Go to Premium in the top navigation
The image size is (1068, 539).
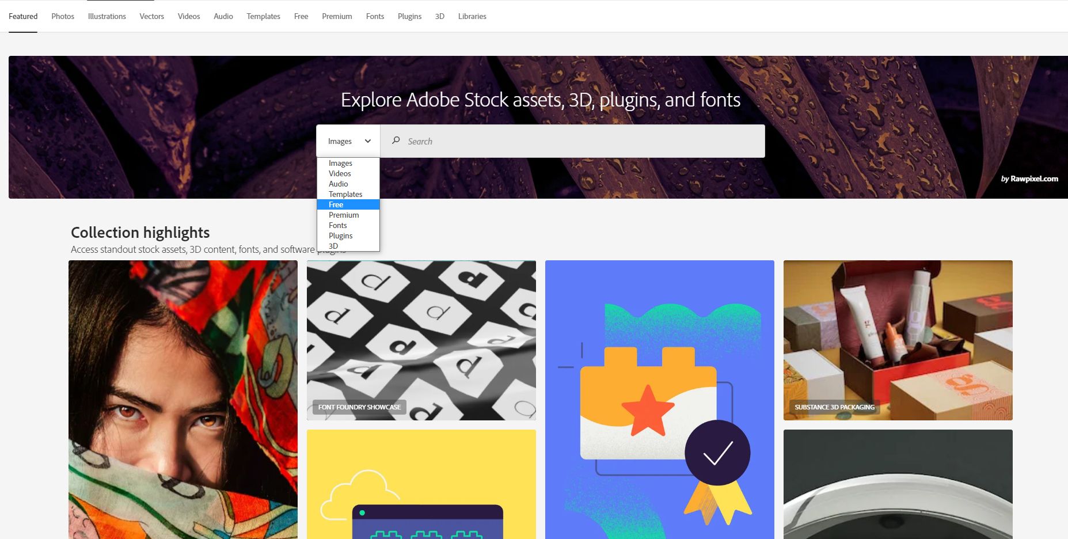tap(337, 16)
